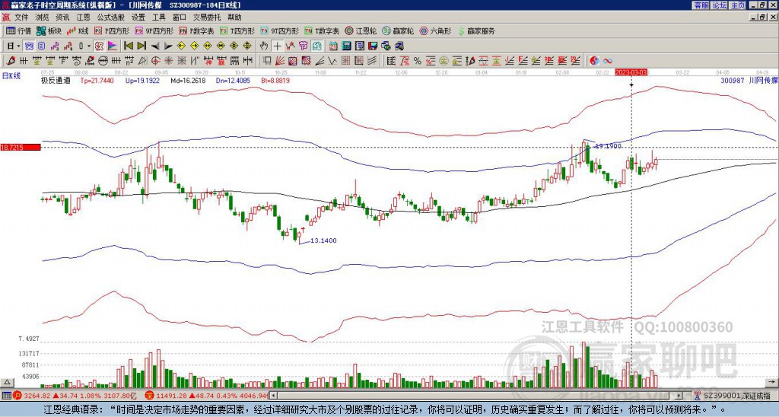Click the 11491.28 Shenzhen index in status bar
The image size is (779, 417).
170,396
